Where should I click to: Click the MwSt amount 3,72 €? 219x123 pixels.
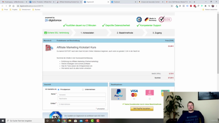point(171,74)
